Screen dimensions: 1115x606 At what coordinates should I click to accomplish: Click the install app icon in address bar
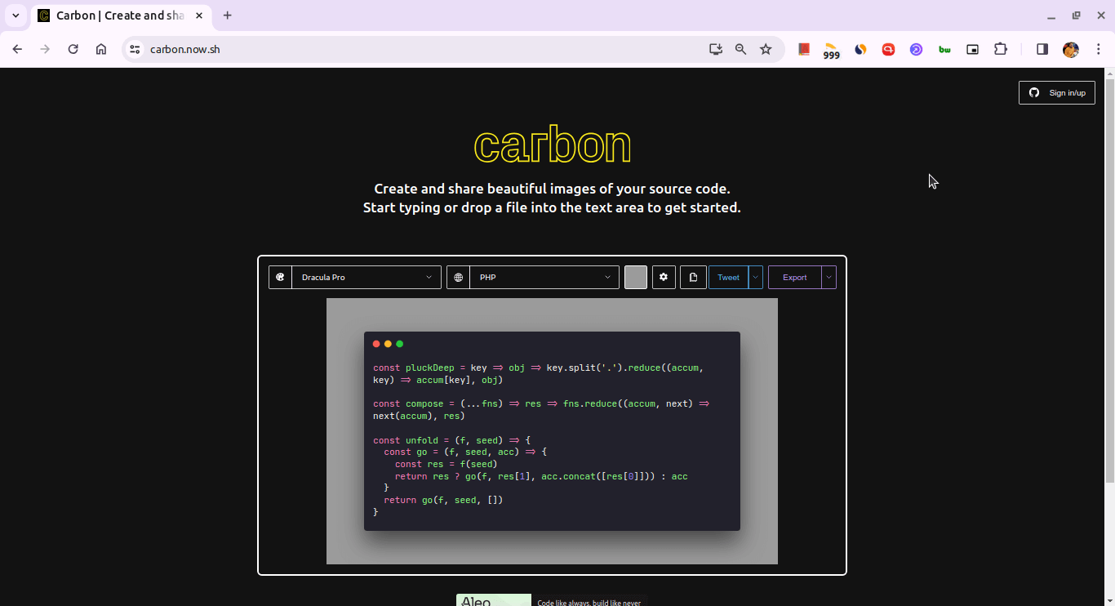click(x=716, y=49)
